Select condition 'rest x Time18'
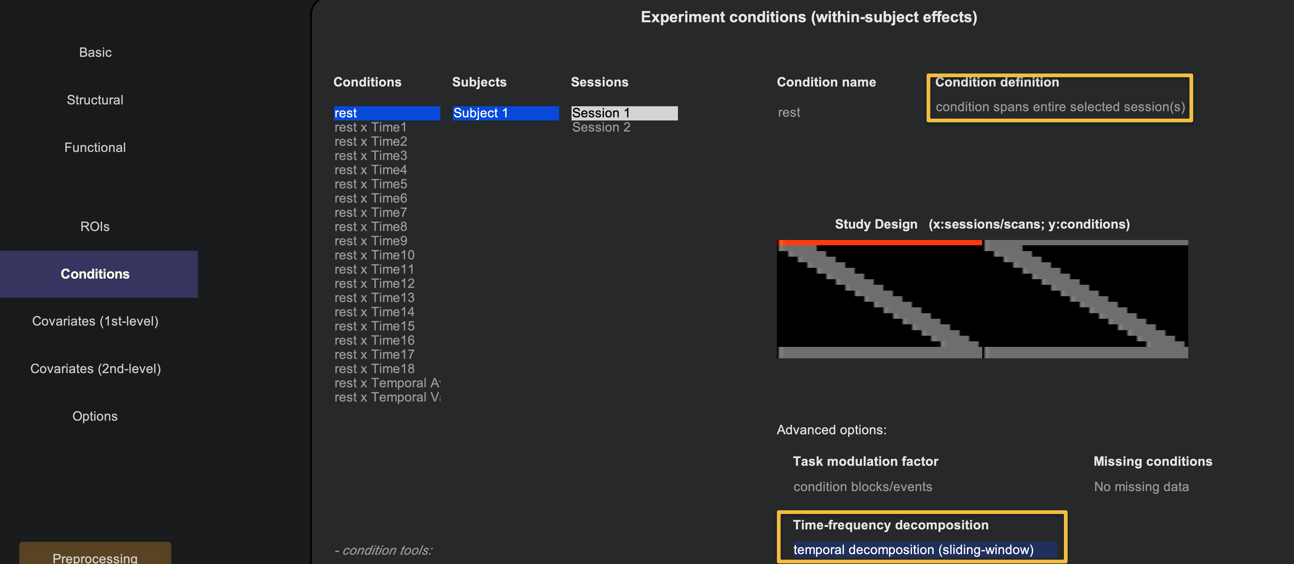This screenshot has width=1294, height=564. coord(387,369)
